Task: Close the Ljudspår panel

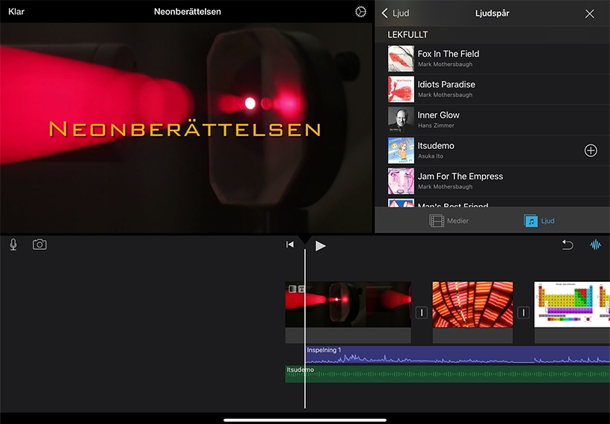Action: point(589,13)
